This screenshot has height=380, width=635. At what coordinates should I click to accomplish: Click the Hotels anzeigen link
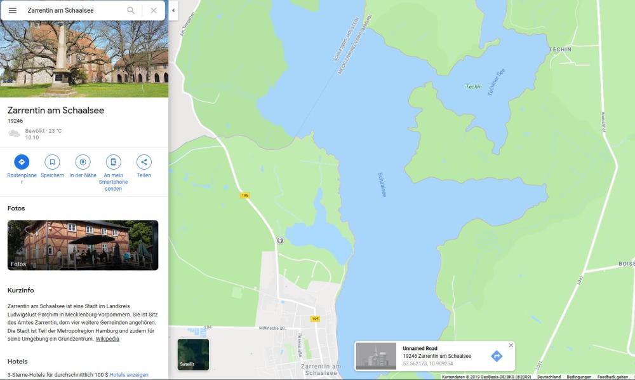[129, 375]
